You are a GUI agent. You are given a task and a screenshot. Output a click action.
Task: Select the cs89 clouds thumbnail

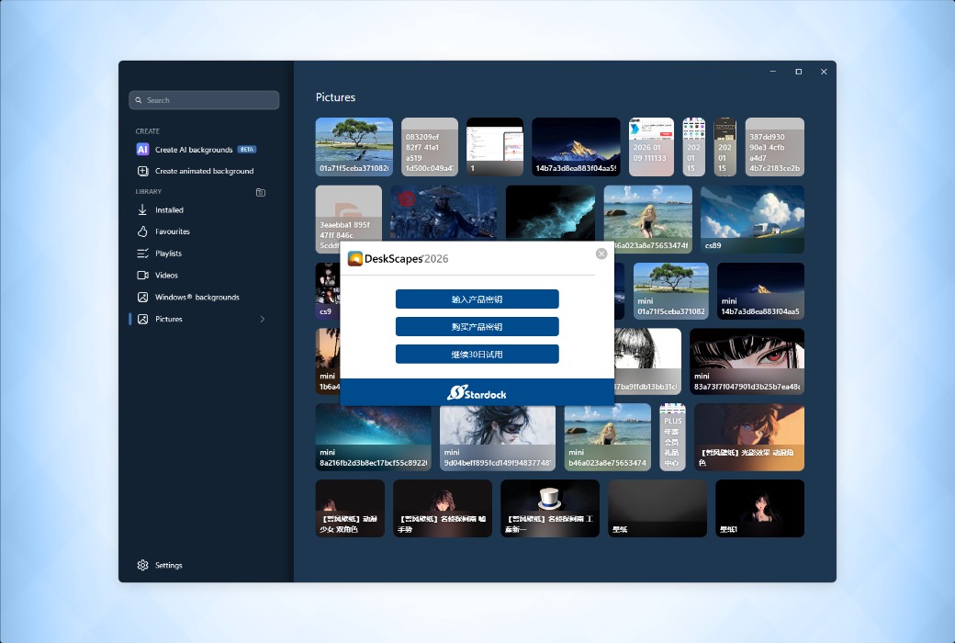tap(752, 220)
